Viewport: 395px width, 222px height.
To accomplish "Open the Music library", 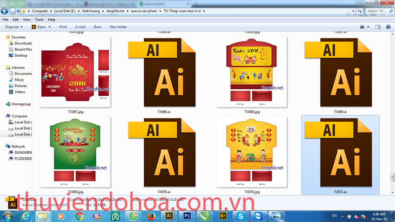I will point(16,79).
